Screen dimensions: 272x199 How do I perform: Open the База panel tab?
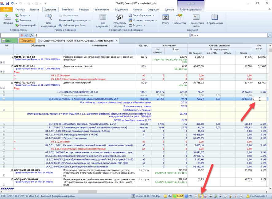point(10,41)
